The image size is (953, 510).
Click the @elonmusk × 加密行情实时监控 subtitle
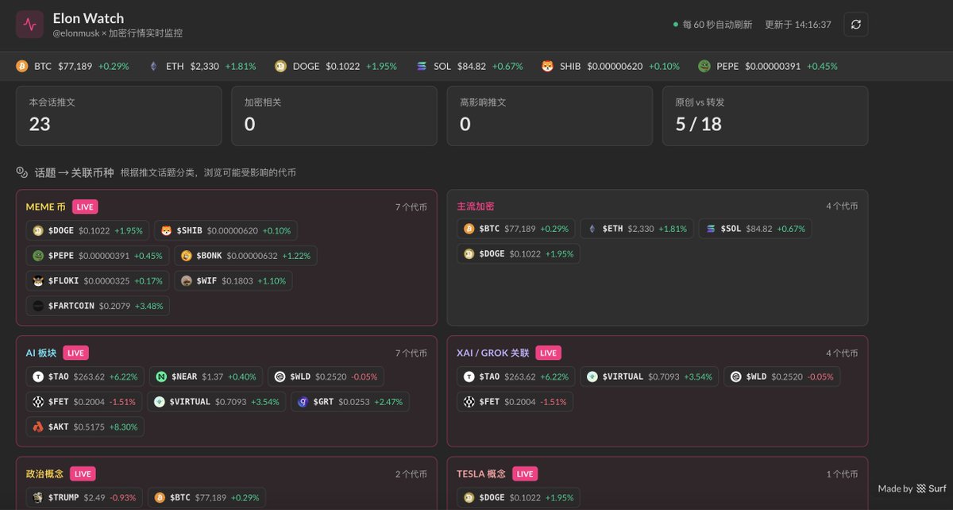[118, 33]
